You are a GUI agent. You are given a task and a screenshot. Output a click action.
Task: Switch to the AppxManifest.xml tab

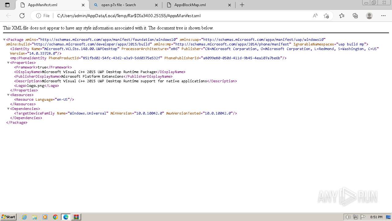pos(52,5)
